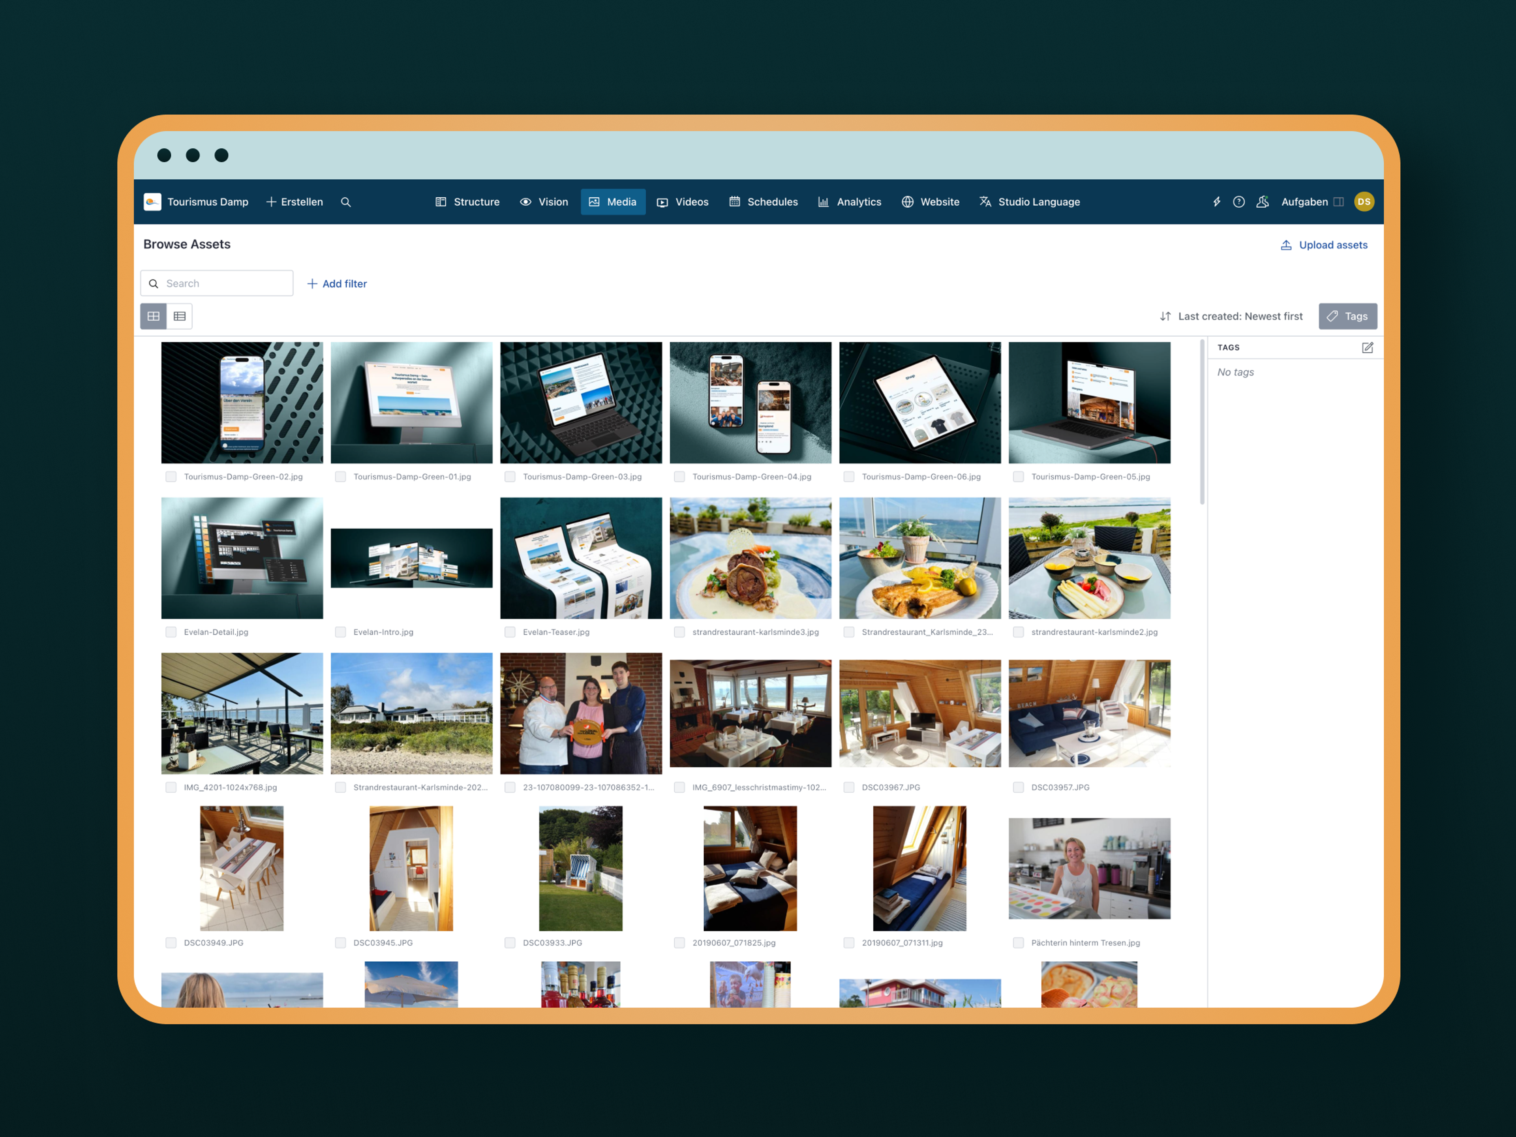This screenshot has height=1137, width=1516.
Task: Click the search magnifier icon in navbar
Action: pos(345,202)
